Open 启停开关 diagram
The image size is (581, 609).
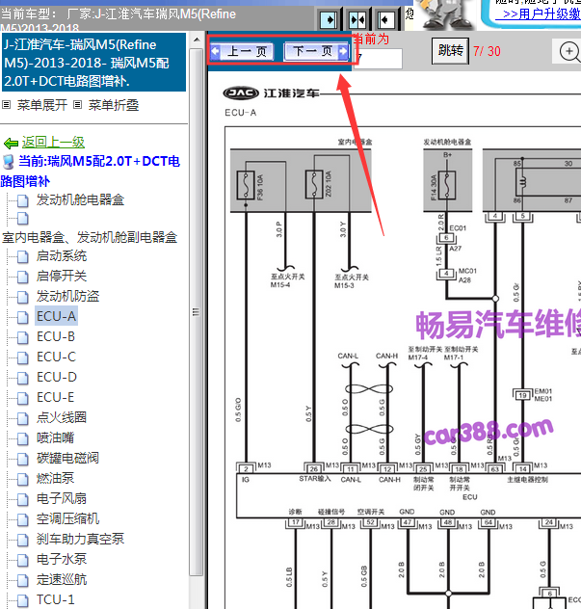(62, 276)
